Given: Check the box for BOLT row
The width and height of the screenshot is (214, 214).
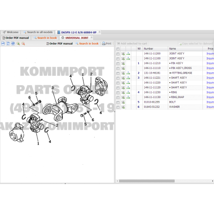Looking at the screenshot, I should [x=118, y=102].
